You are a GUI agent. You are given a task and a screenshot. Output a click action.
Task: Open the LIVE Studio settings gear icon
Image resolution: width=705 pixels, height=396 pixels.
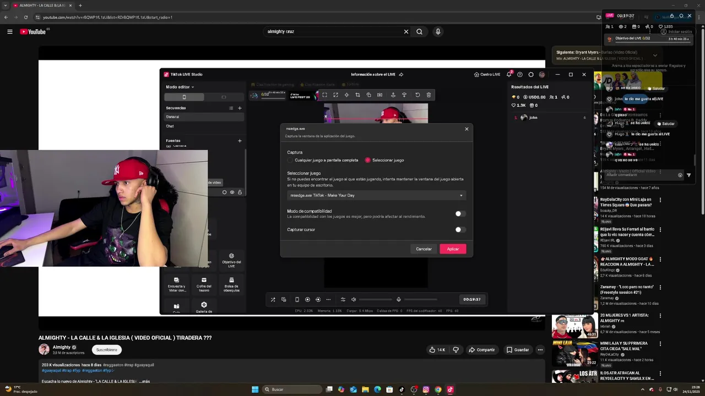531,74
